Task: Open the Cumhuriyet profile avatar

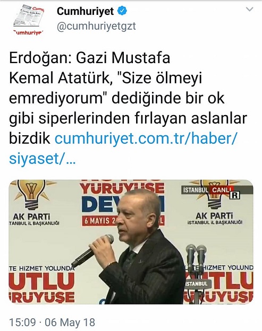Action: click(28, 21)
